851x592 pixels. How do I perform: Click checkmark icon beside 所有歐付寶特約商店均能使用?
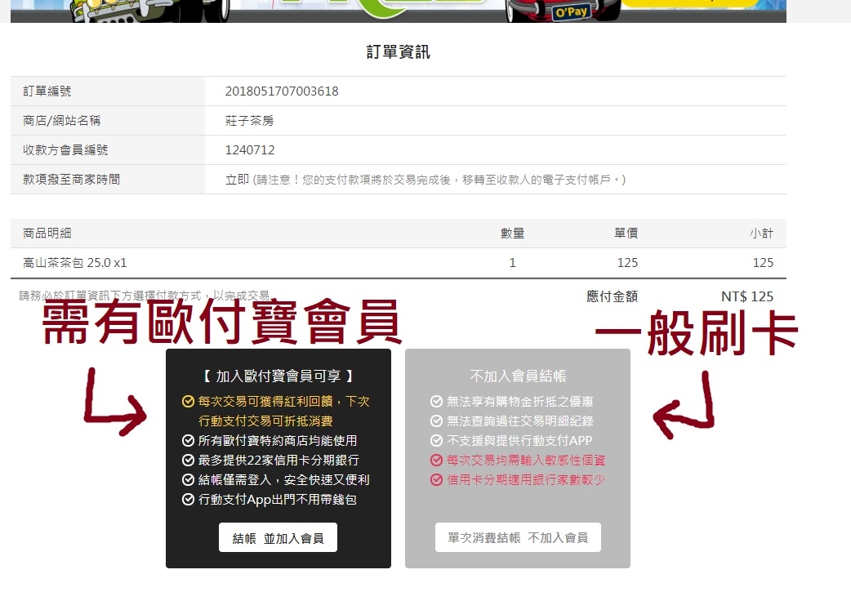tap(188, 441)
